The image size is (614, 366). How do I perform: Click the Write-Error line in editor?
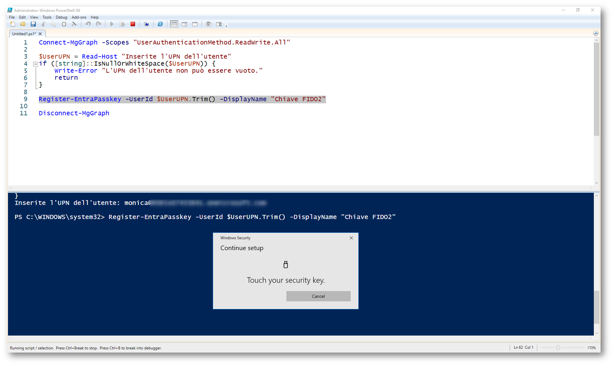click(x=158, y=71)
